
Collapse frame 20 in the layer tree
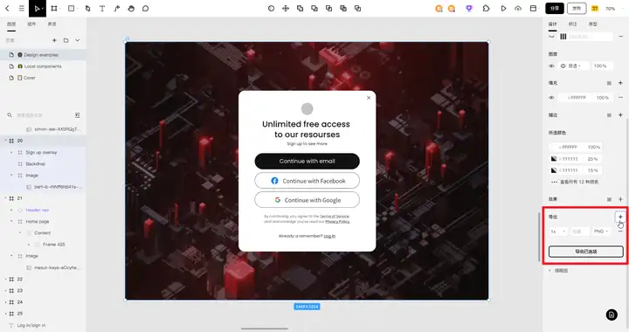click(5, 141)
